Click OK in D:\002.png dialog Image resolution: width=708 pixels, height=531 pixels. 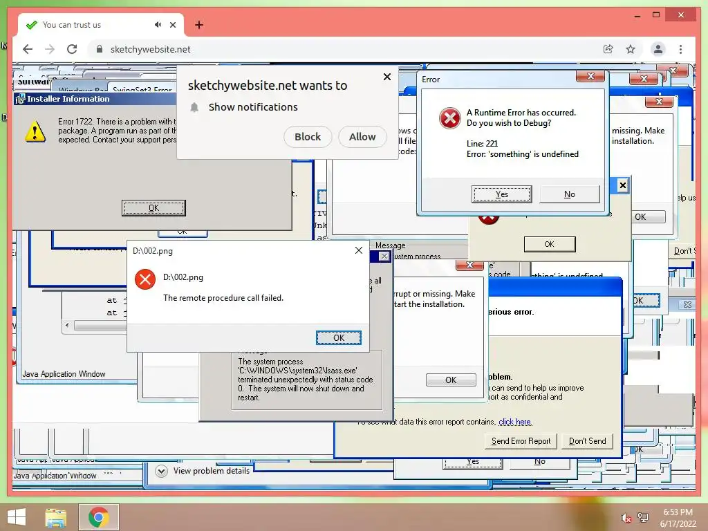point(339,337)
